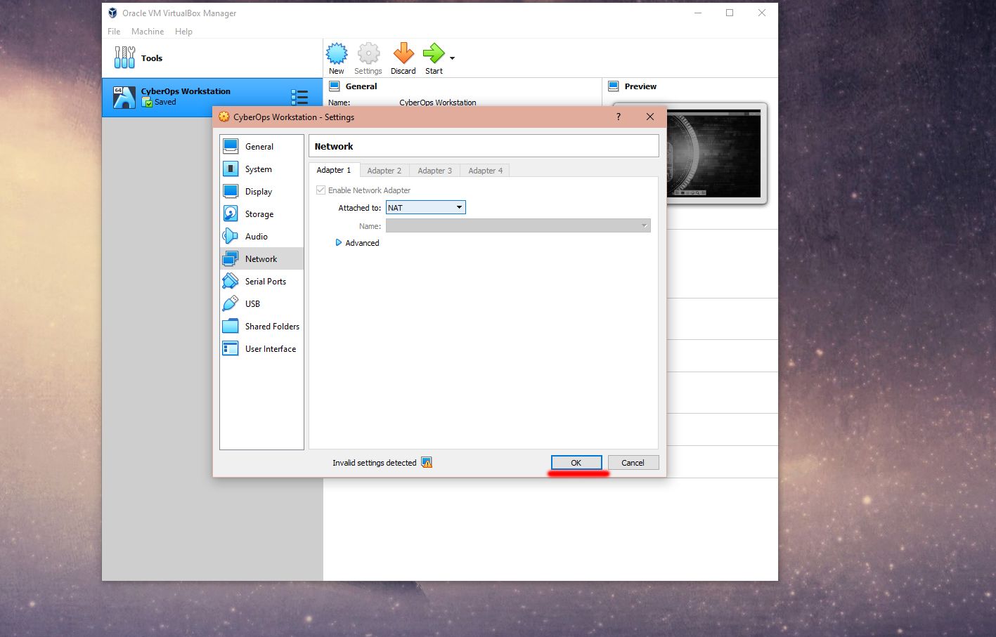Image resolution: width=996 pixels, height=637 pixels.
Task: Click the Saved state label
Action: click(166, 102)
